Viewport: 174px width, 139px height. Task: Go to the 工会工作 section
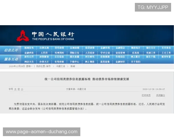(166, 53)
